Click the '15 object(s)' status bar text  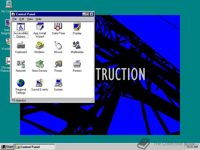tap(19, 100)
